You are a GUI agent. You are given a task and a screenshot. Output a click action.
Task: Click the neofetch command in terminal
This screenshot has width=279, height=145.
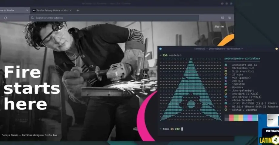click(x=175, y=55)
